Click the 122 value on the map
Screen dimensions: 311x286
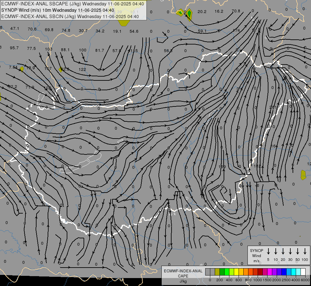[82, 70]
